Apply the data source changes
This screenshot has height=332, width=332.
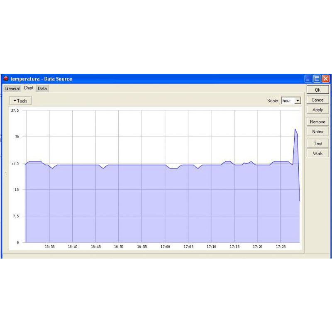(x=317, y=110)
